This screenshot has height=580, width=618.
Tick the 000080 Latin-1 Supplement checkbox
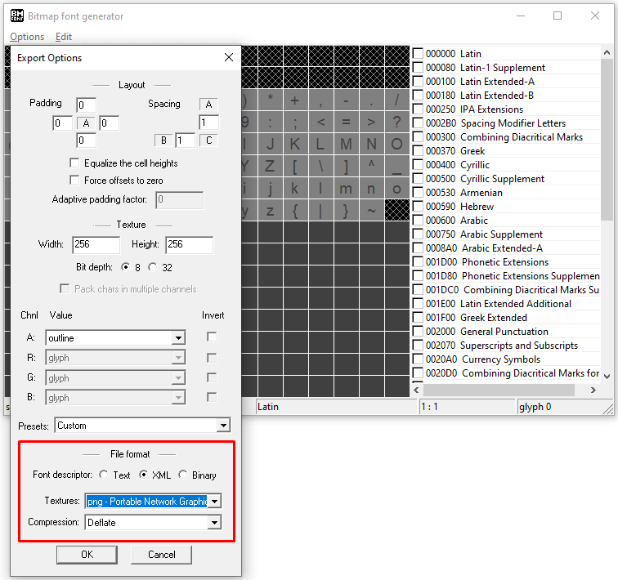click(x=418, y=67)
